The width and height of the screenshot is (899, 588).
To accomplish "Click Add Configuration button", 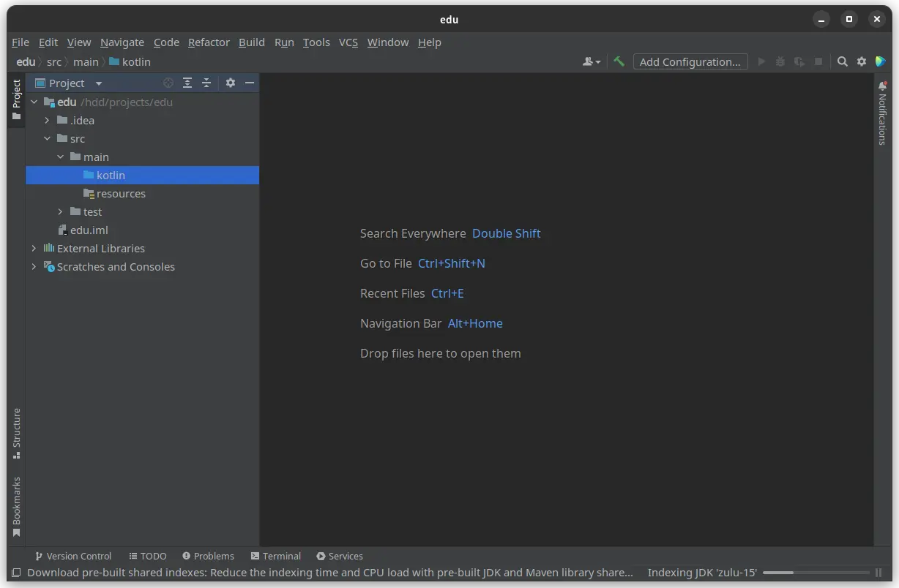I will [690, 62].
